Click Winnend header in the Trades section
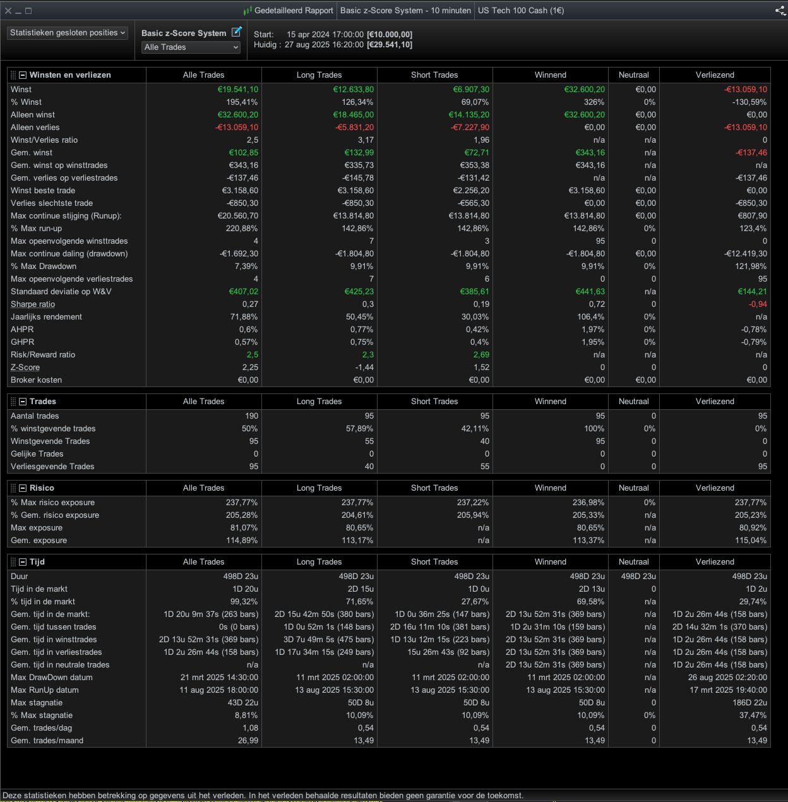788x802 pixels. click(x=551, y=401)
